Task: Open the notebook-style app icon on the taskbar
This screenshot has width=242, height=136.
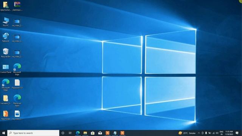Action: (x=115, y=133)
